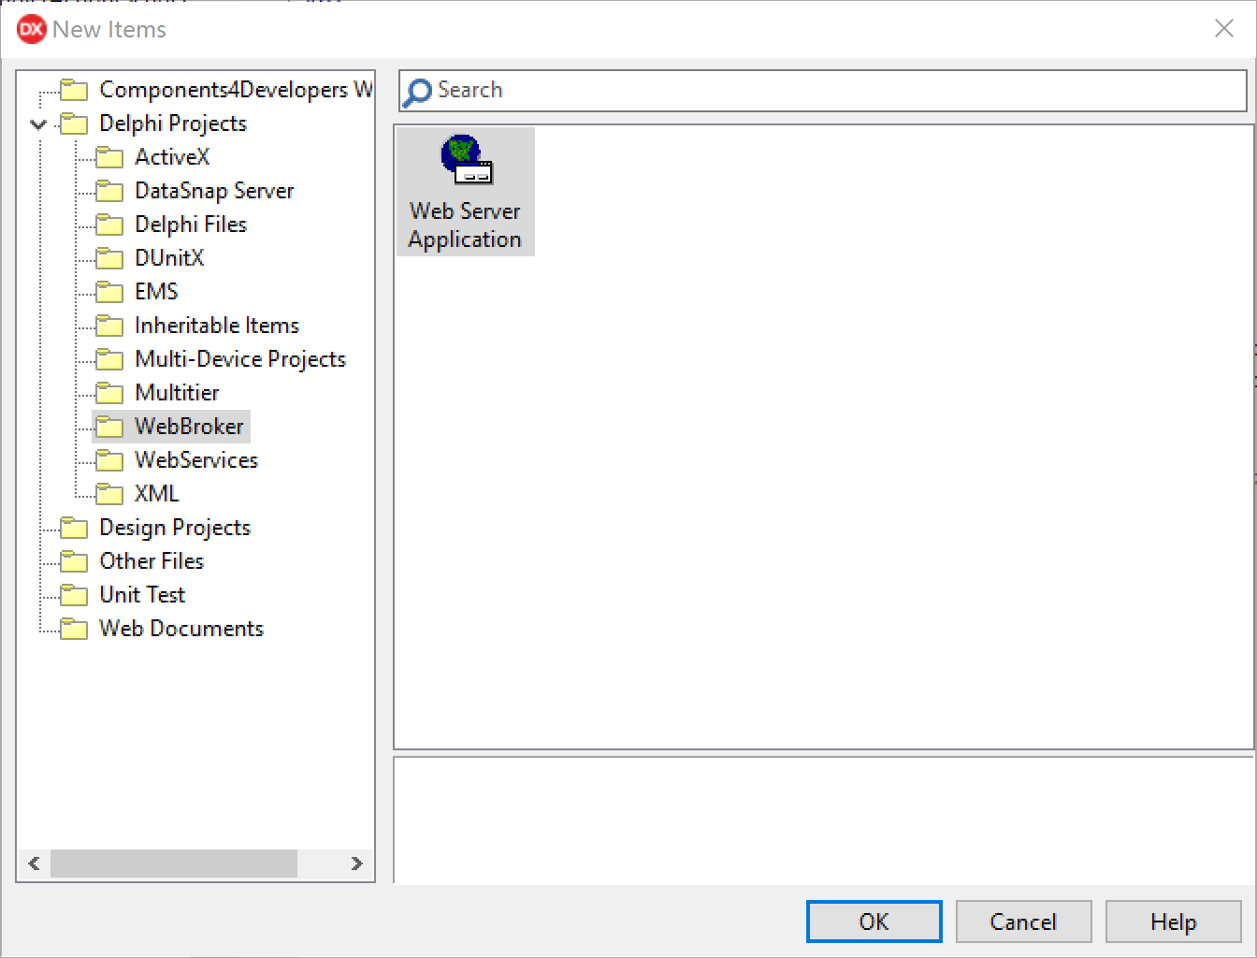The width and height of the screenshot is (1257, 958).
Task: Click tree scrollbar left arrow
Action: pos(35,864)
